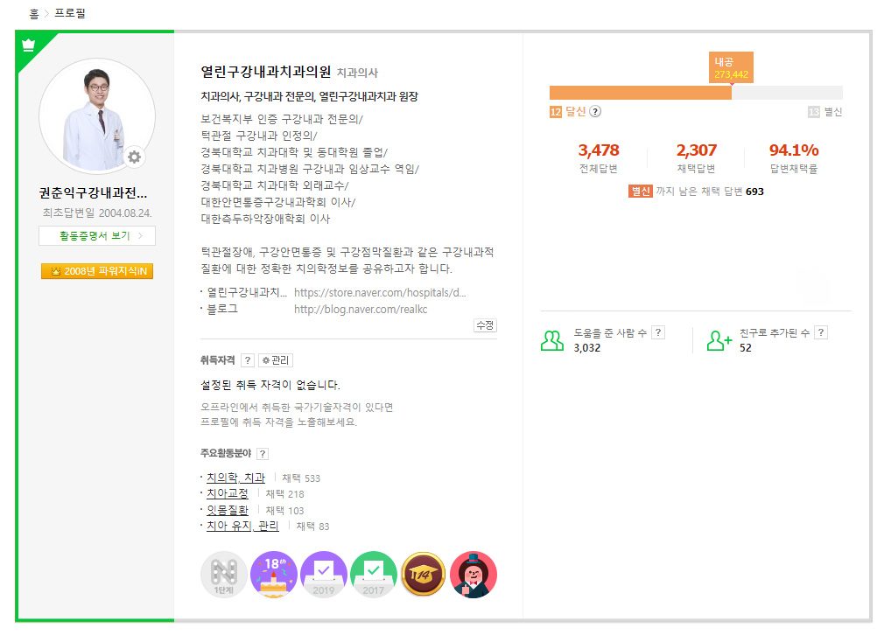The width and height of the screenshot is (884, 642).
Task: Open the store.naver.com hospitals link
Action: coord(380,293)
